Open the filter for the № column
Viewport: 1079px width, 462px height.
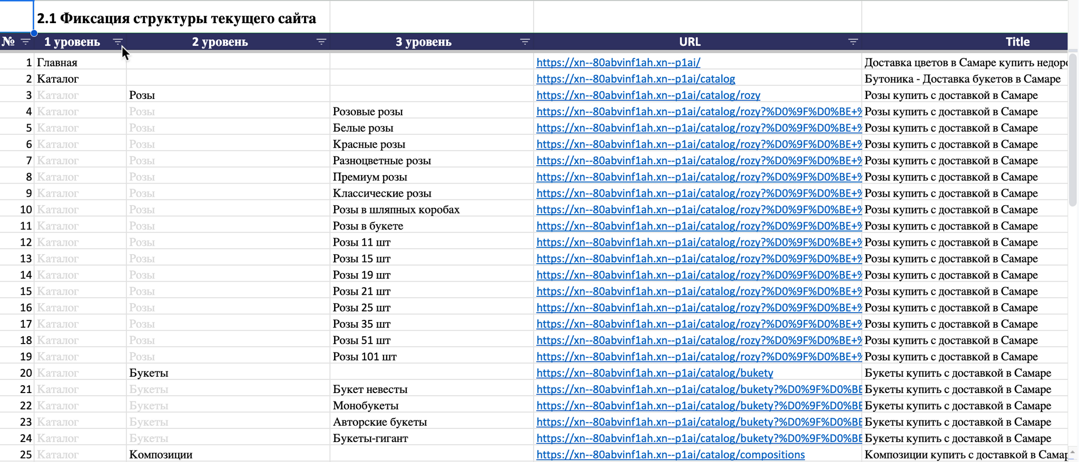(25, 42)
